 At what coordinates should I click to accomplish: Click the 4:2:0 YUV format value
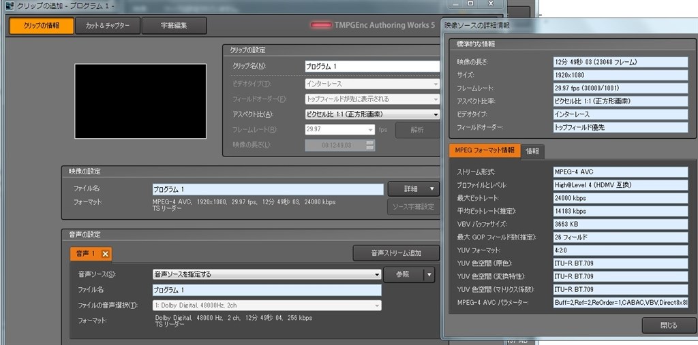(x=620, y=250)
